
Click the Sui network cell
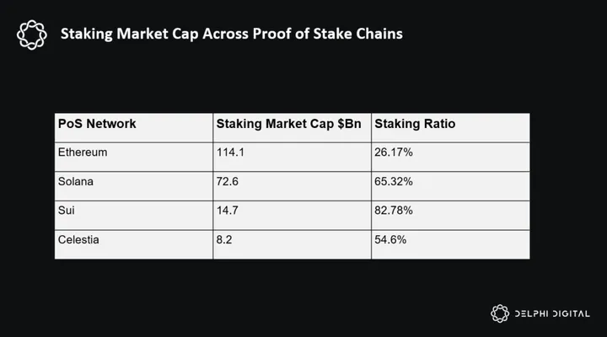click(67, 211)
